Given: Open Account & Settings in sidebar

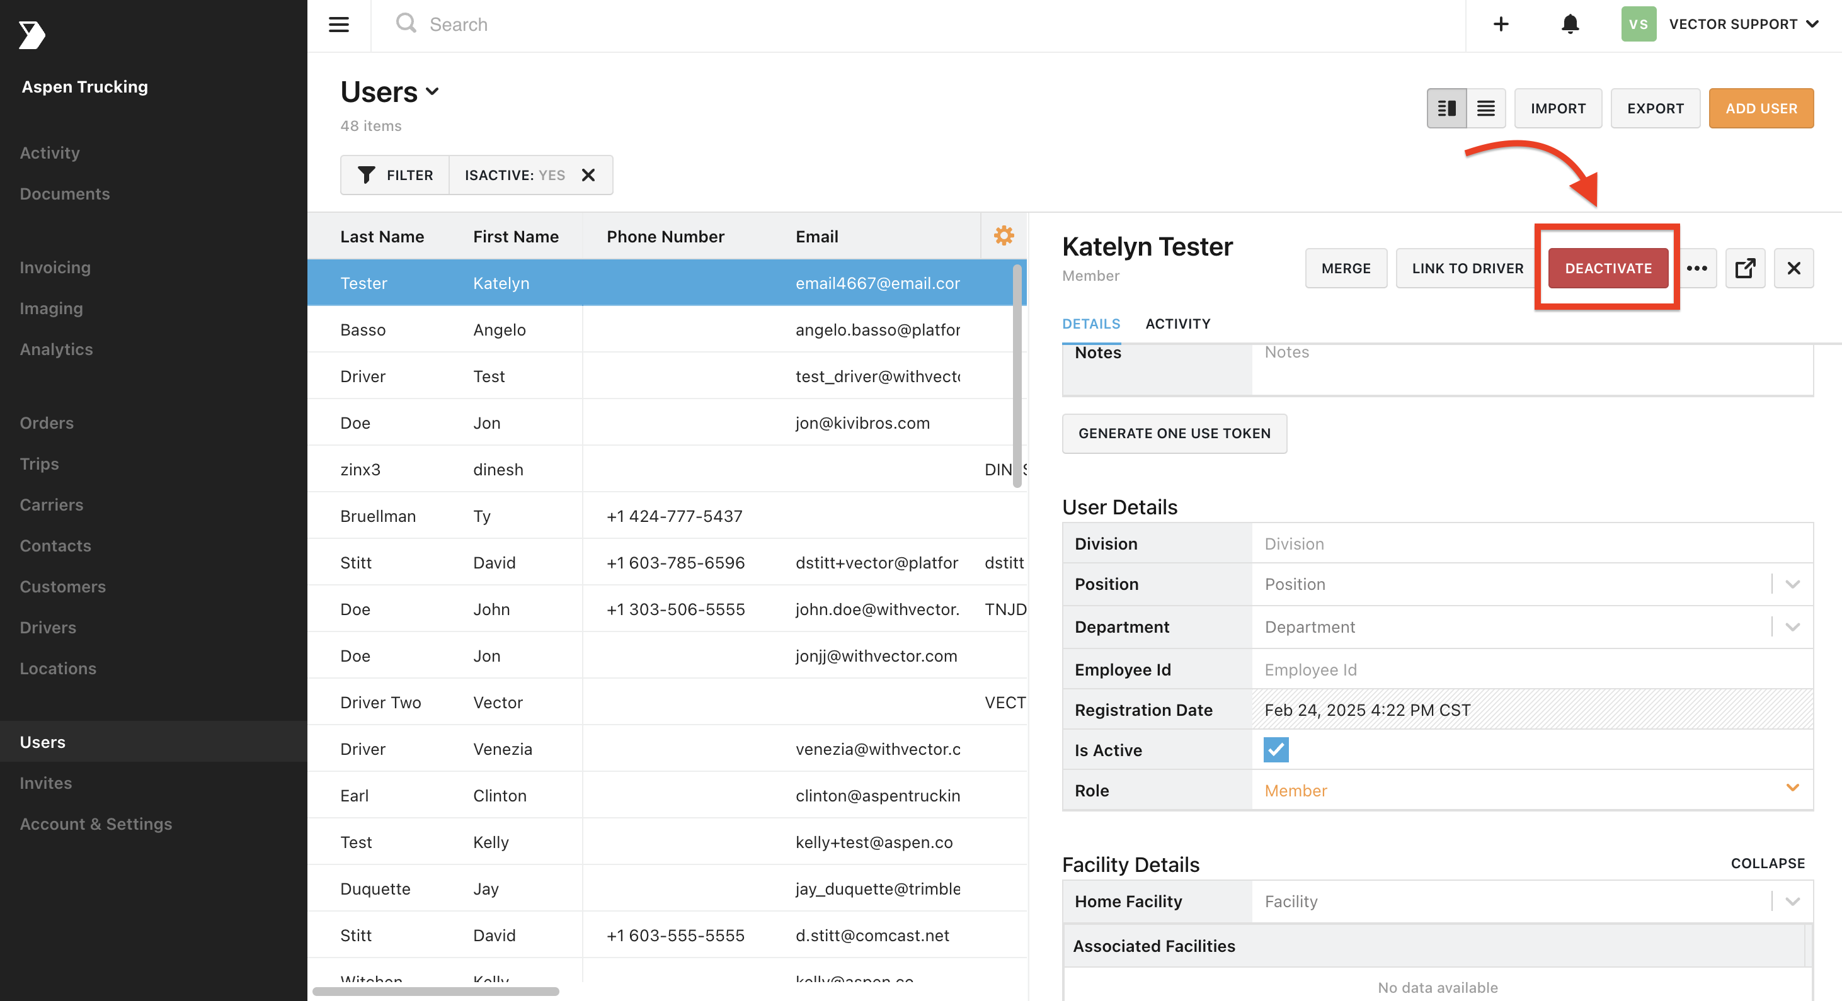Looking at the screenshot, I should coord(96,824).
